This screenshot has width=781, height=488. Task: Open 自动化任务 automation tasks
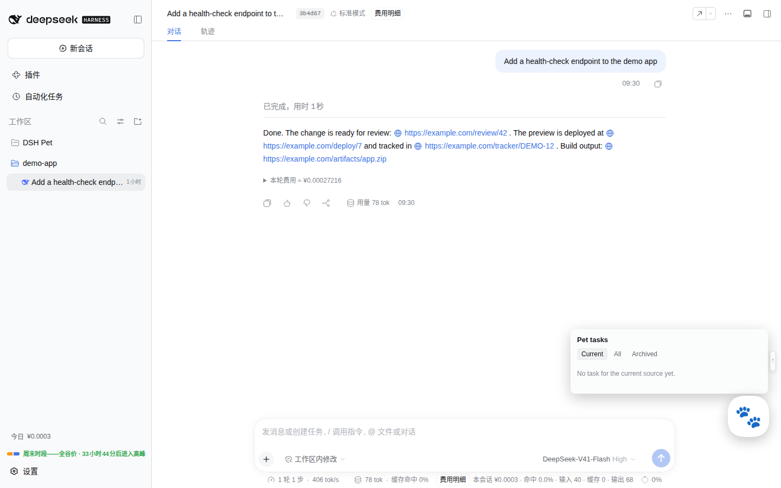(x=76, y=97)
